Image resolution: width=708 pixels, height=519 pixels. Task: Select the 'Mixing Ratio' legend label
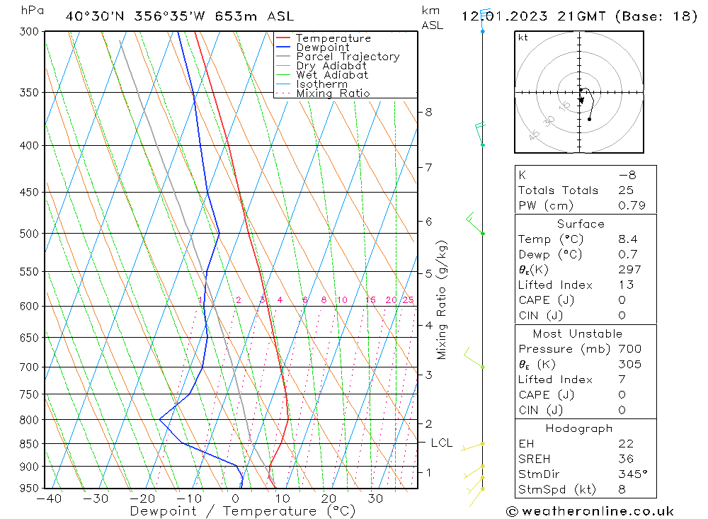tap(333, 93)
